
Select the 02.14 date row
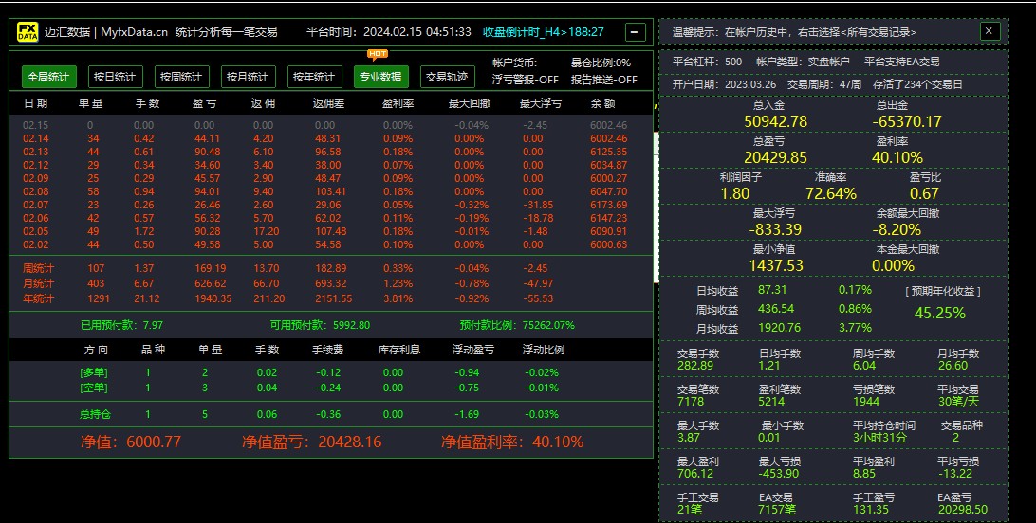pos(330,138)
